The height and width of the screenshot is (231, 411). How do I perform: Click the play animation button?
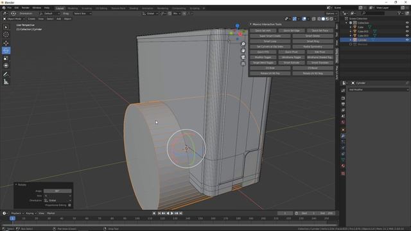coord(172,213)
